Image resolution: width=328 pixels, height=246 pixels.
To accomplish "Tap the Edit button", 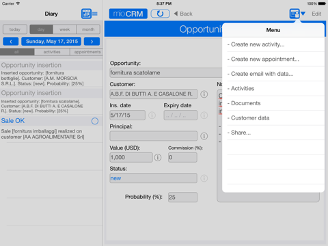I will coord(316,14).
